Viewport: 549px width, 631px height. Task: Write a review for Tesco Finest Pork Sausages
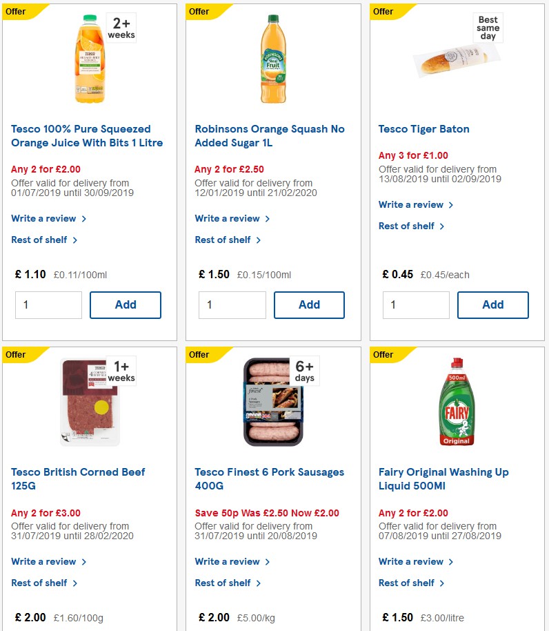pos(228,561)
